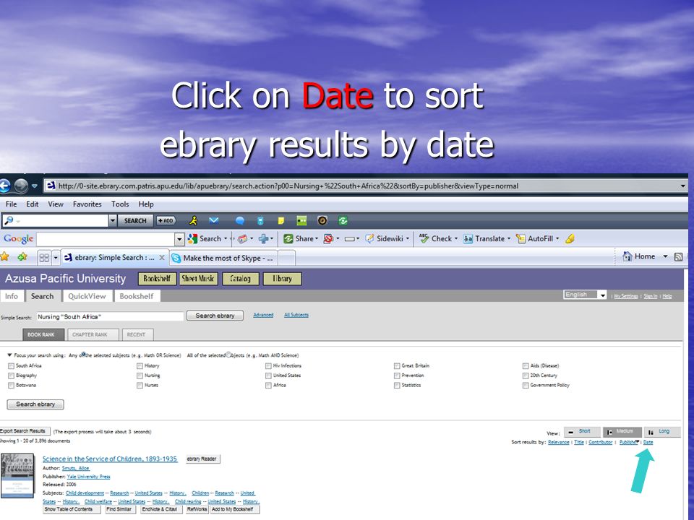
Task: Click the Google news/calendar toolbar icon
Action: click(x=242, y=239)
